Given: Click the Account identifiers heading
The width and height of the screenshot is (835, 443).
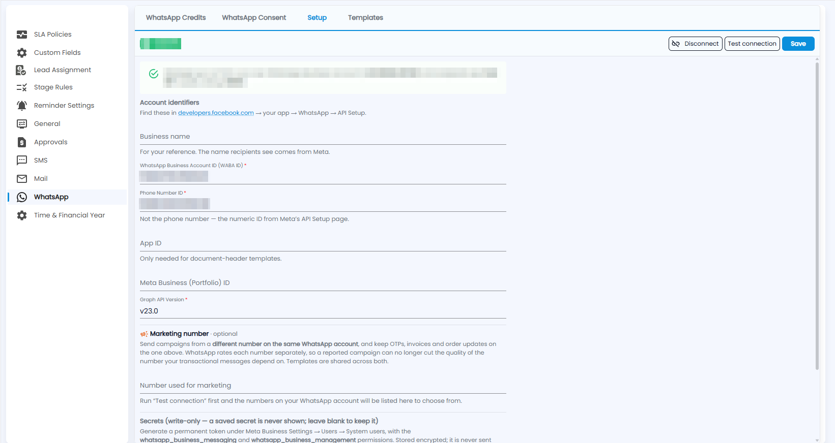Looking at the screenshot, I should 169,103.
